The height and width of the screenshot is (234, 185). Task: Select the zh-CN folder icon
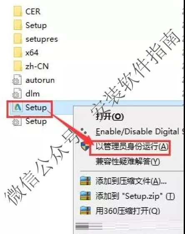coord(18,66)
